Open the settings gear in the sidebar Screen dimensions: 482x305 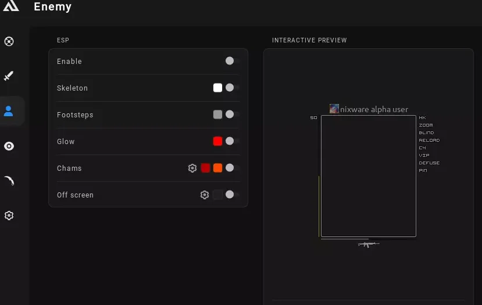tap(9, 216)
